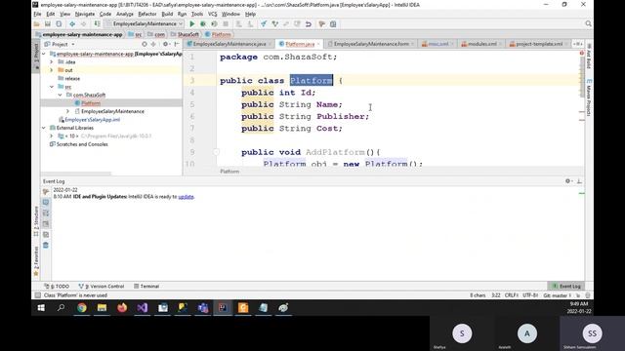Click the Synchronize toolbar icon
This screenshot has height=351, width=625.
[59, 23]
